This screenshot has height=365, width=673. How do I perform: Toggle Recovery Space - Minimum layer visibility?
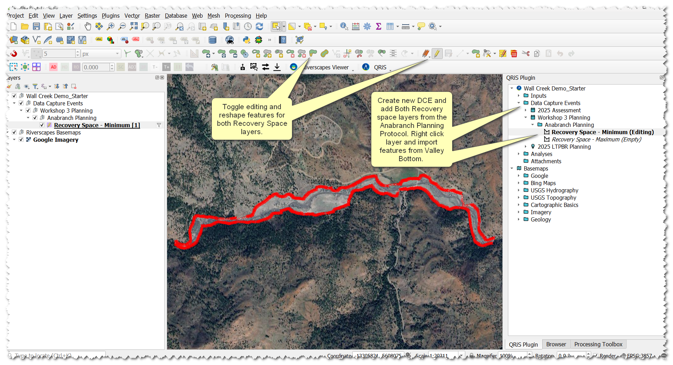(42, 125)
